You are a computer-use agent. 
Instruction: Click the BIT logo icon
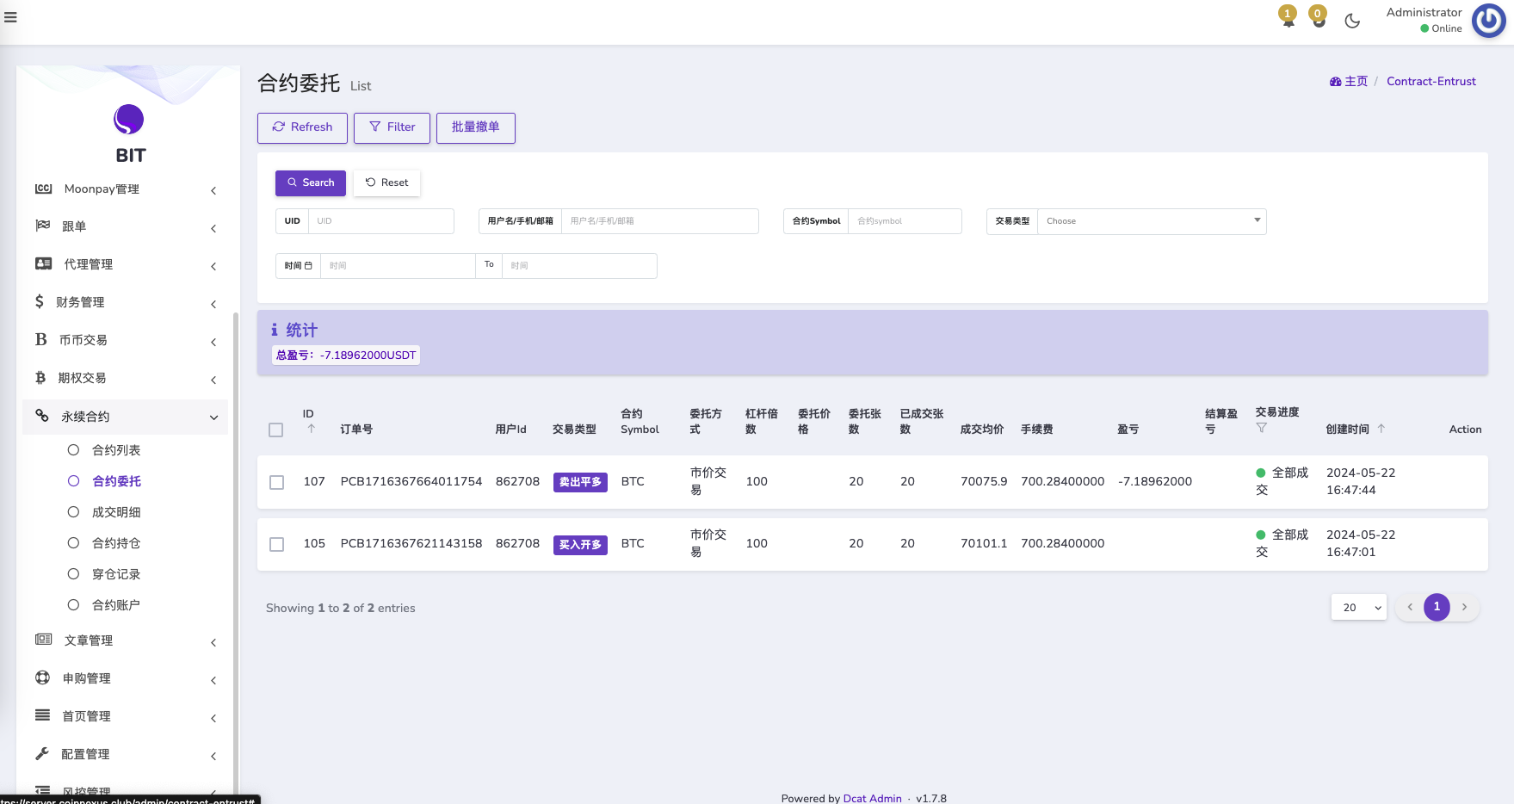129,120
